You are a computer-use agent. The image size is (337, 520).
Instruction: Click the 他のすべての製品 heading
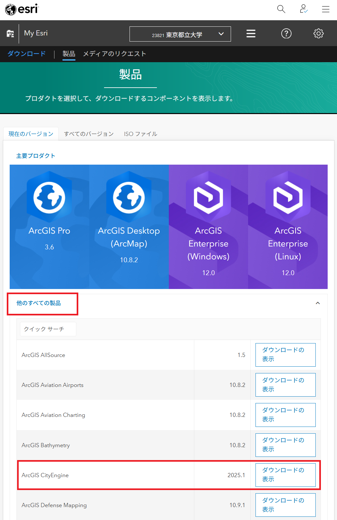click(x=39, y=303)
